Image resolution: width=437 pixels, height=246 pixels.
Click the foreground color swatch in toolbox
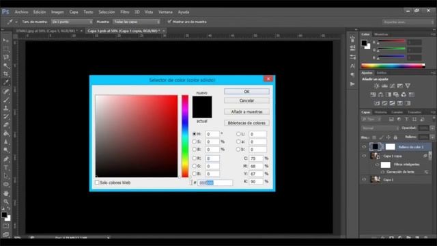(x=4, y=215)
